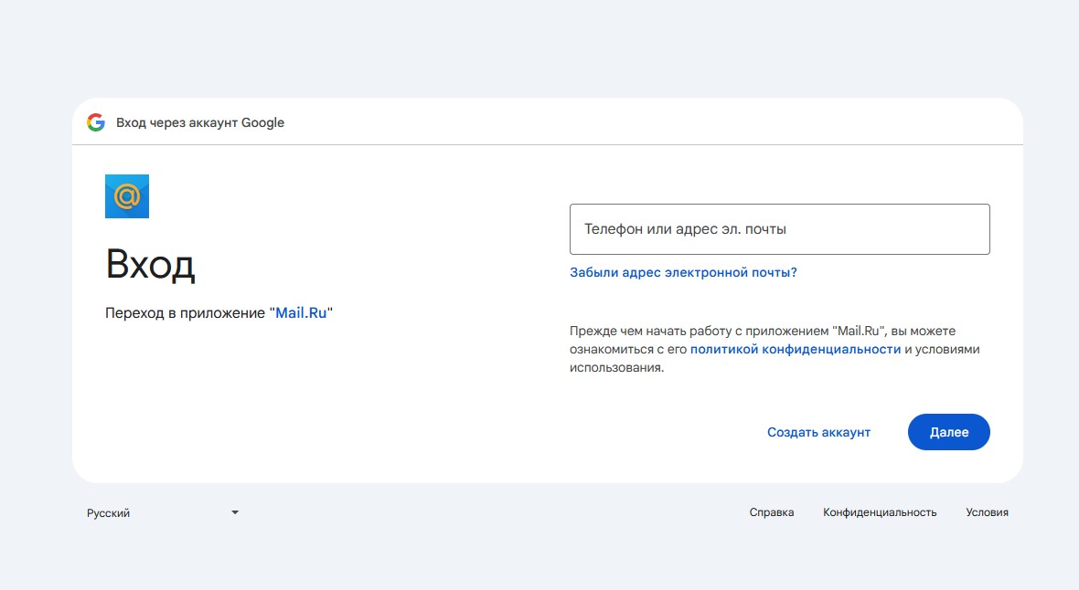The width and height of the screenshot is (1079, 590).
Task: Open the Русский language dropdown
Action: [163, 513]
